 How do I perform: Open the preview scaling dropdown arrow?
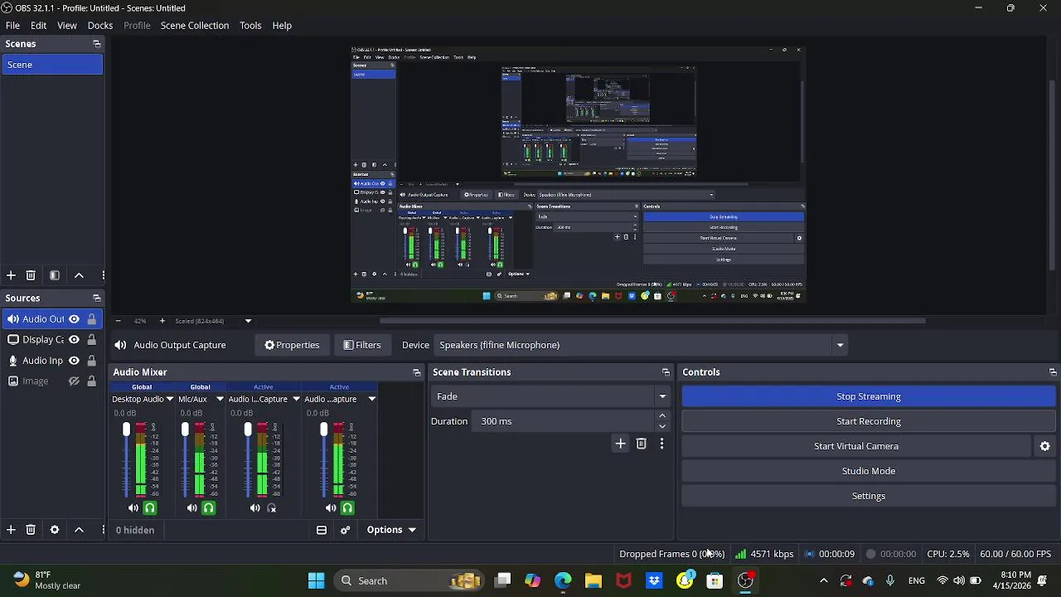(248, 321)
